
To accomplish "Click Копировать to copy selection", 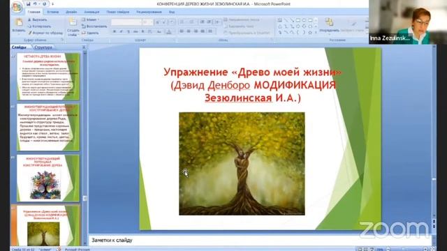I will tap(39, 26).
